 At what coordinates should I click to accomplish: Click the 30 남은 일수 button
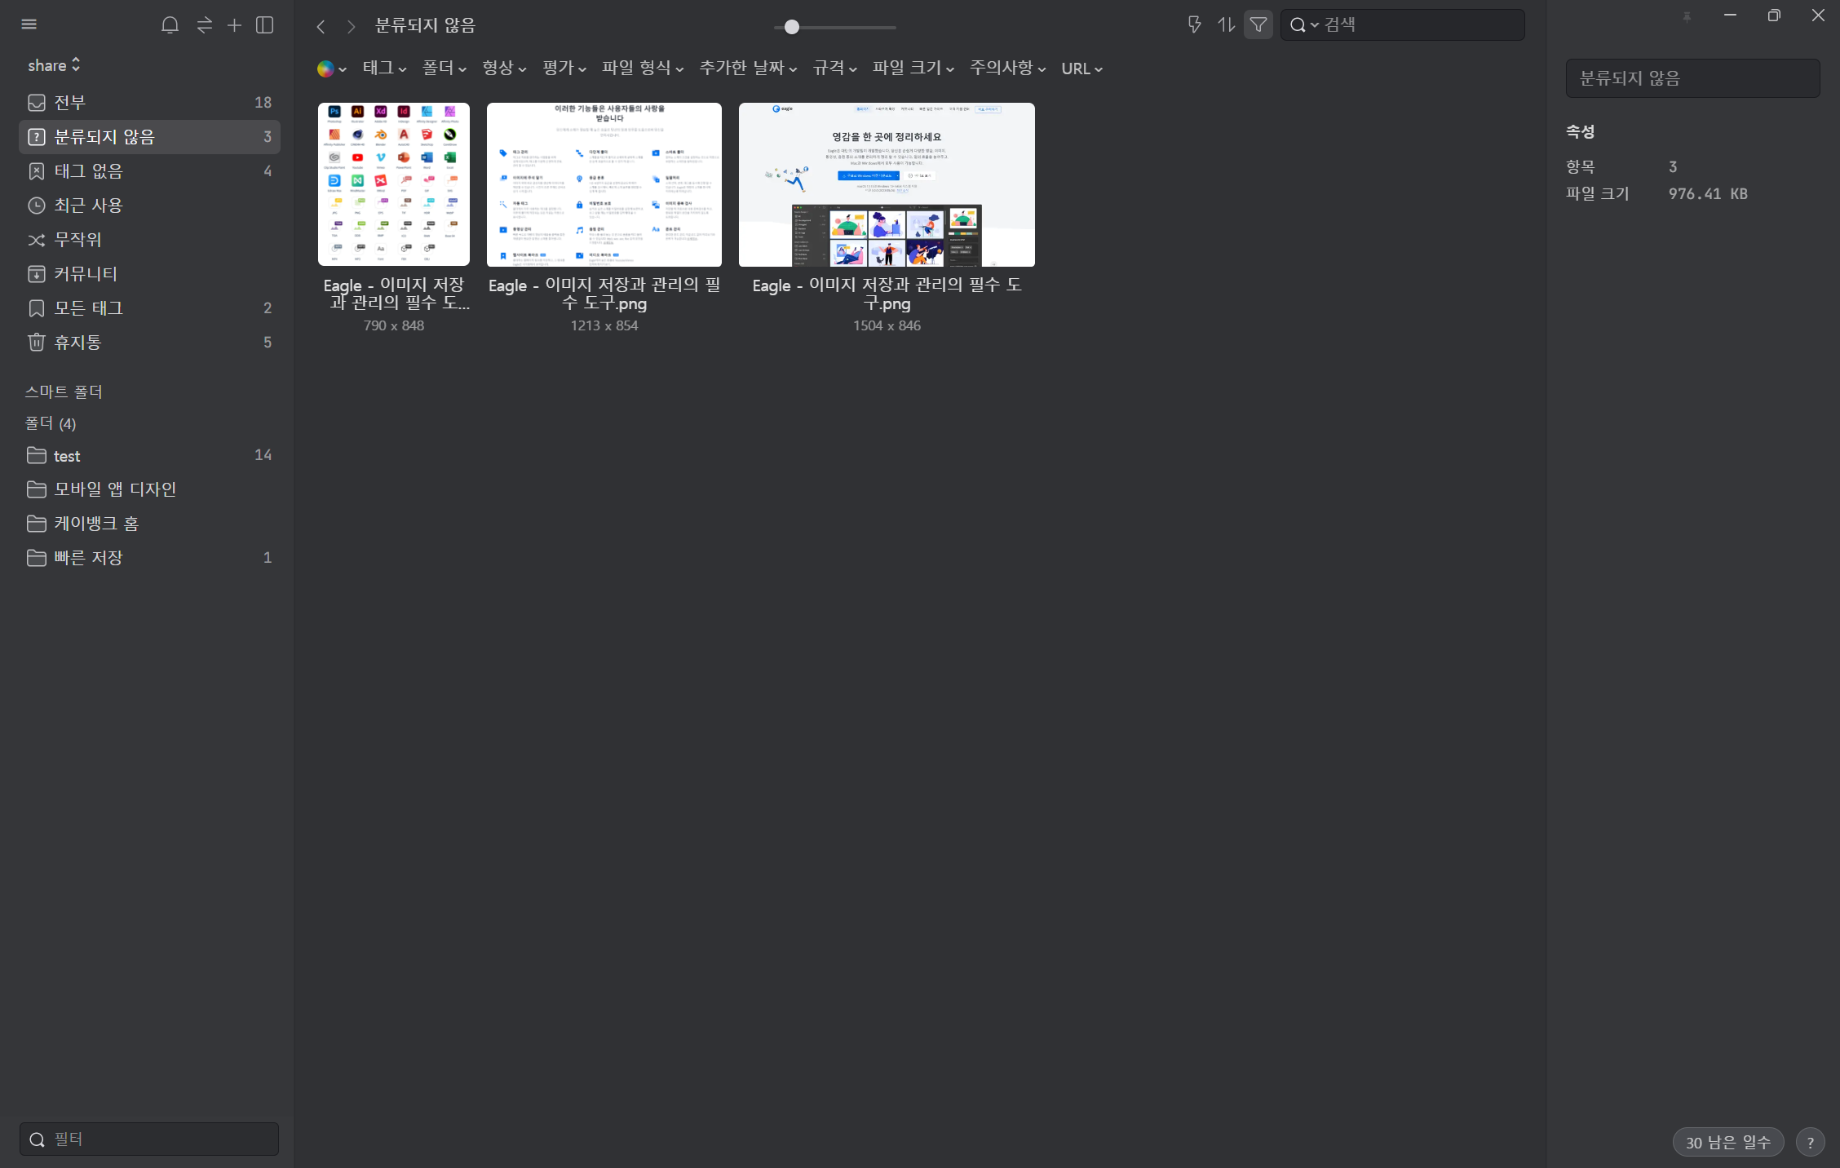[1727, 1142]
